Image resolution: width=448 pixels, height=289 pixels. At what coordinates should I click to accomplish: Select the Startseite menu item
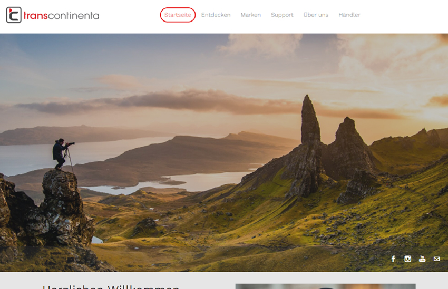click(x=178, y=15)
